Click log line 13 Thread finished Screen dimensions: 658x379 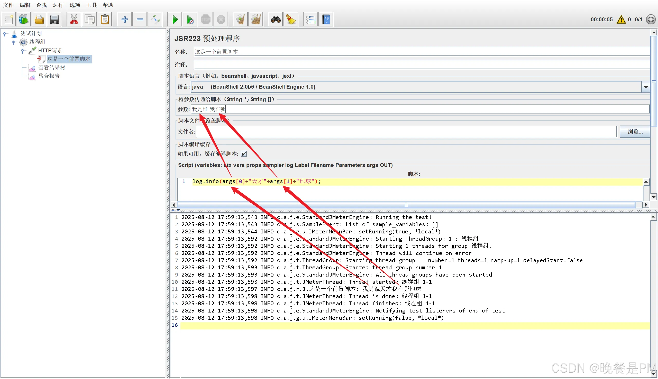coord(308,304)
